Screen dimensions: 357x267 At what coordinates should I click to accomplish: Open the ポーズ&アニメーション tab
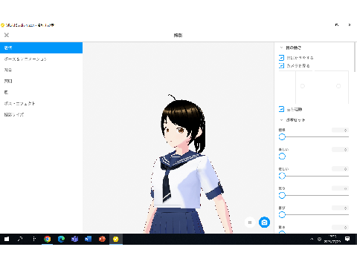pyautogui.click(x=41, y=59)
